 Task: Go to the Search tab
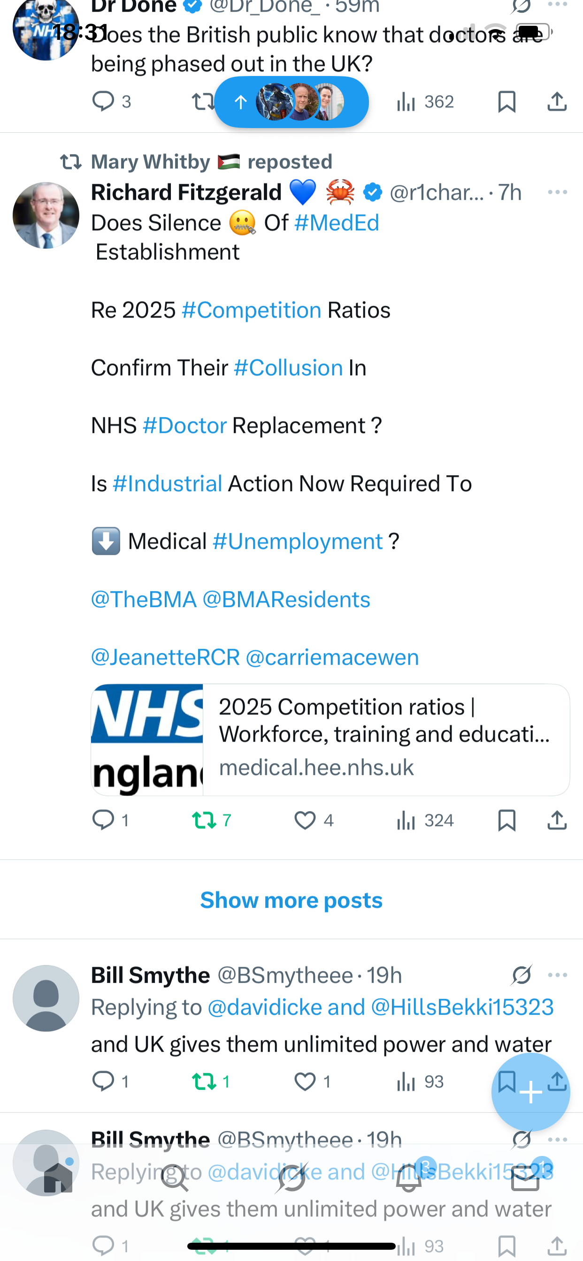click(x=175, y=1178)
